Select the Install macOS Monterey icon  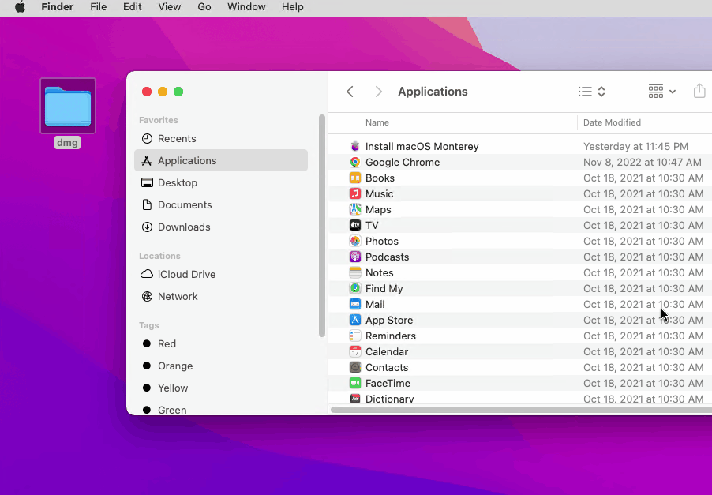[x=355, y=146]
